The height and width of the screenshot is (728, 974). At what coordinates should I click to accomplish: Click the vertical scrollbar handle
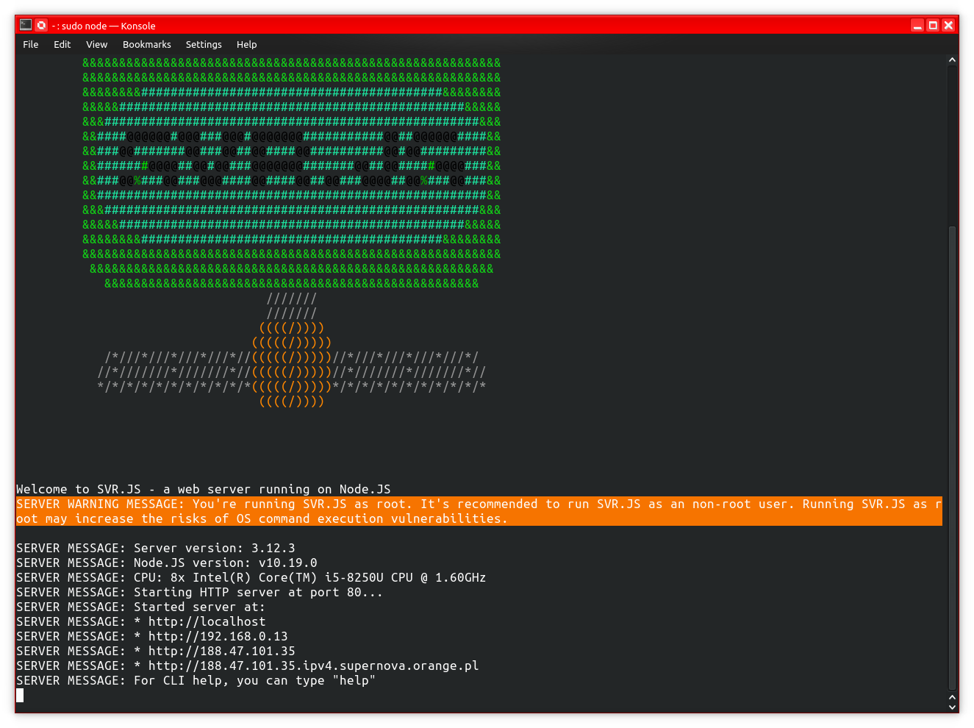(x=953, y=459)
